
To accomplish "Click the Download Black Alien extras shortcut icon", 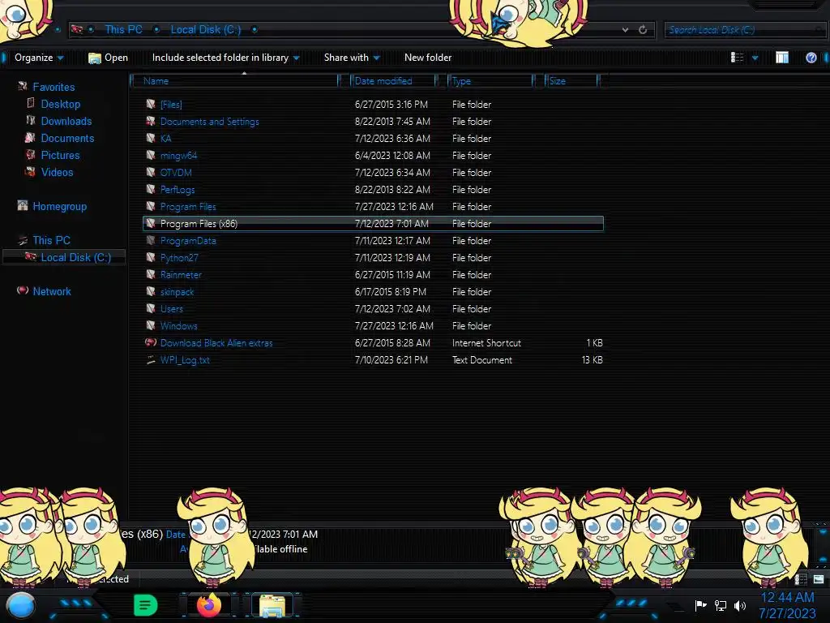I will 151,342.
